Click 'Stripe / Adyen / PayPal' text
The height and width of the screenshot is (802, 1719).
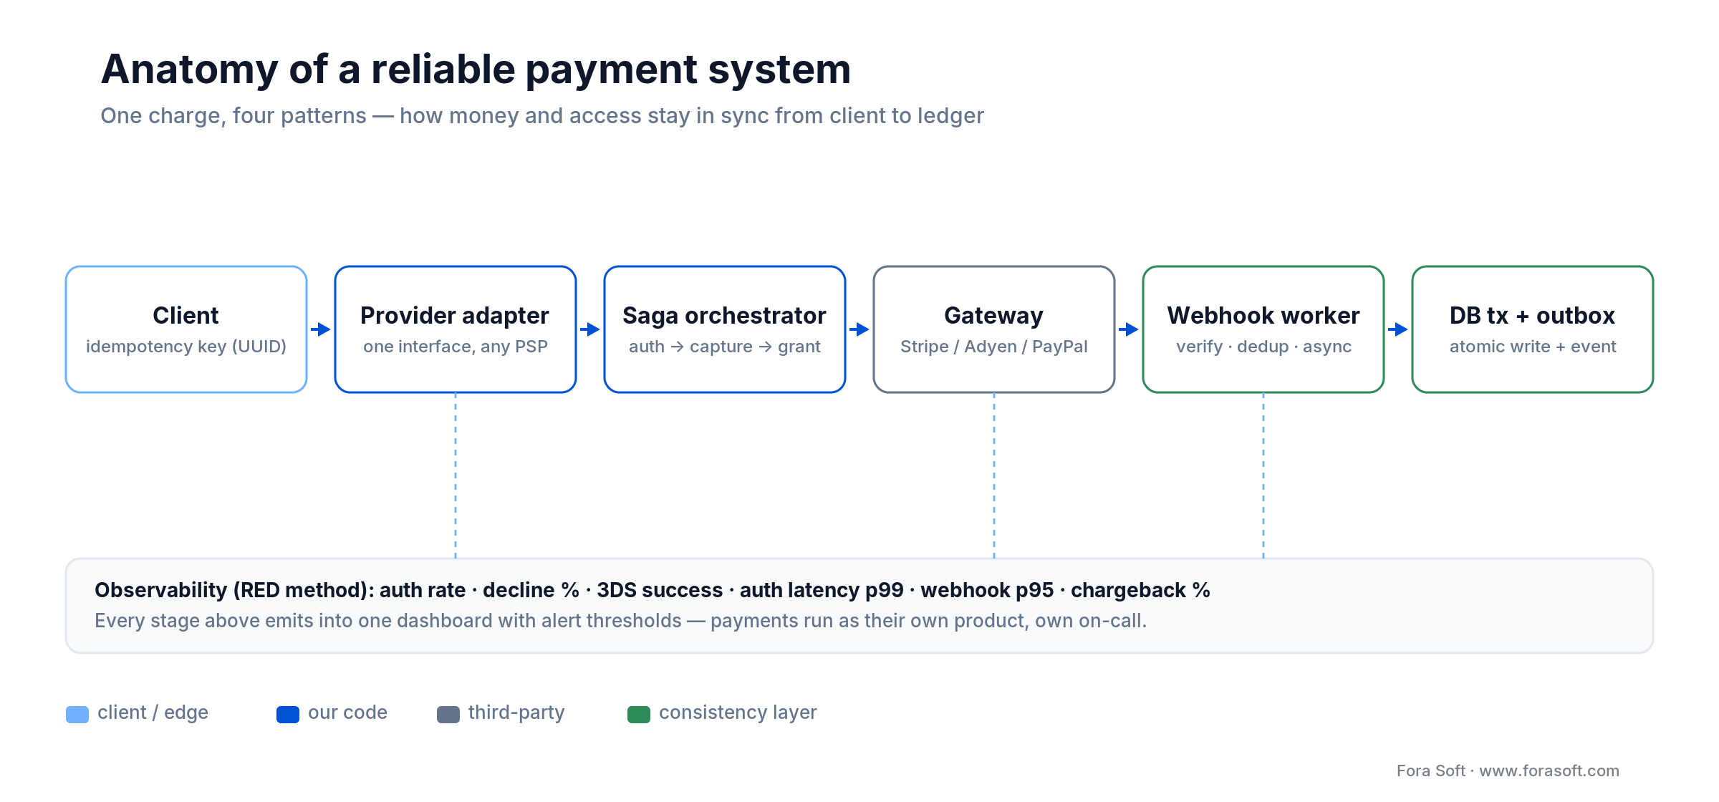tap(994, 347)
